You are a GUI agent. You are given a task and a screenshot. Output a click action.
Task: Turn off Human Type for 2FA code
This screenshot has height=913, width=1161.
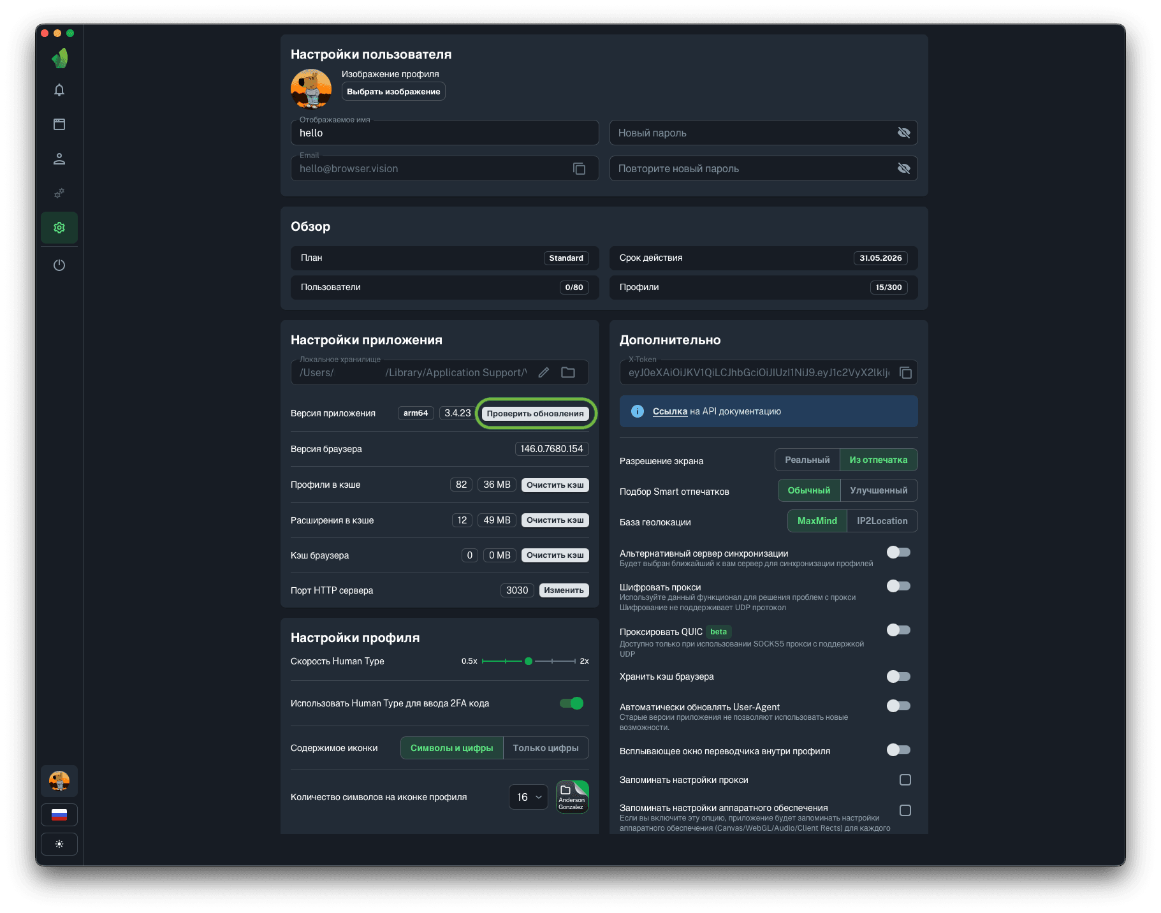(571, 703)
